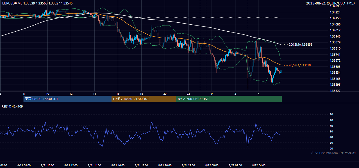Click the ロンドン 15:30-21:00 JST session bar
The height and width of the screenshot is (168, 359).
(144, 99)
